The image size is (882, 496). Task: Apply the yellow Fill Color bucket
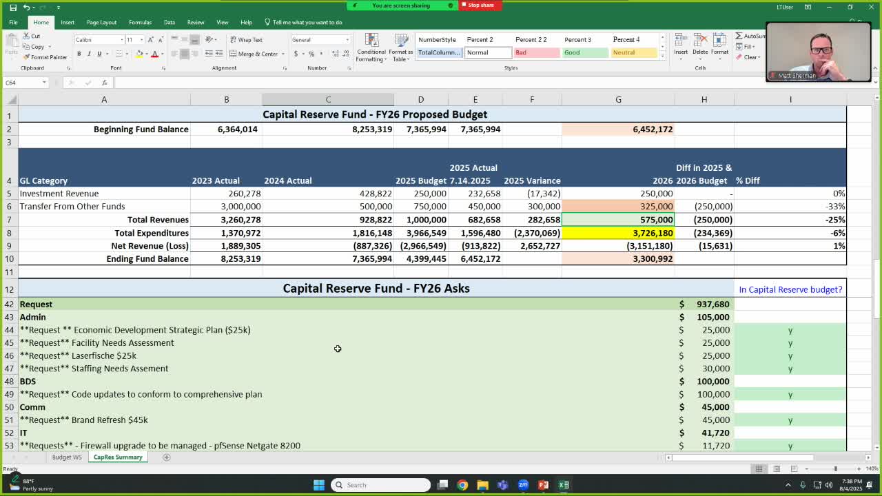pos(139,54)
